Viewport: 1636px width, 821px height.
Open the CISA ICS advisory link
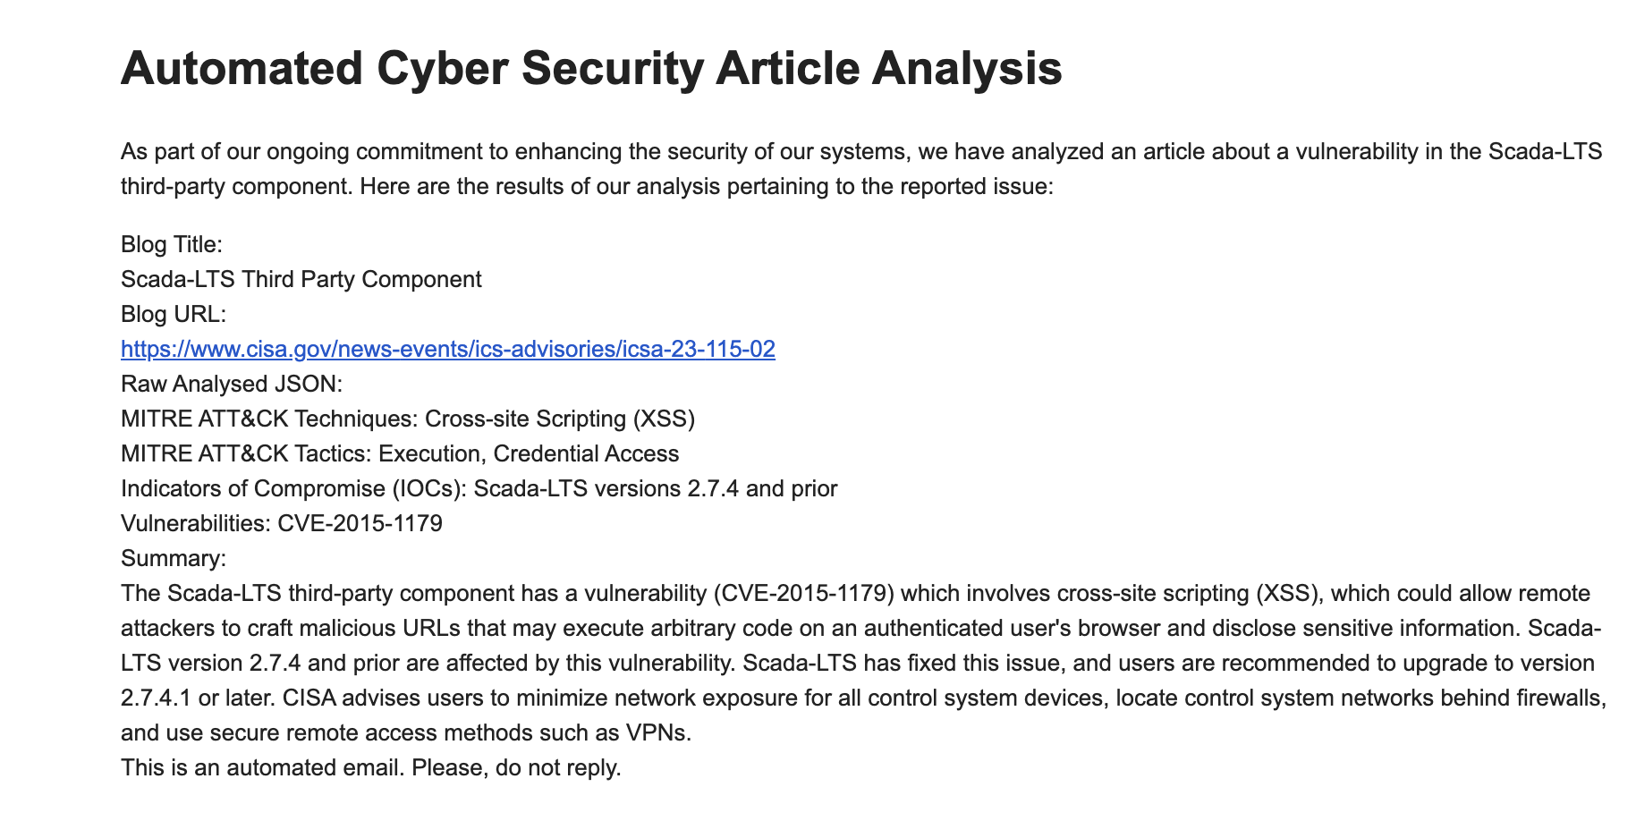447,349
